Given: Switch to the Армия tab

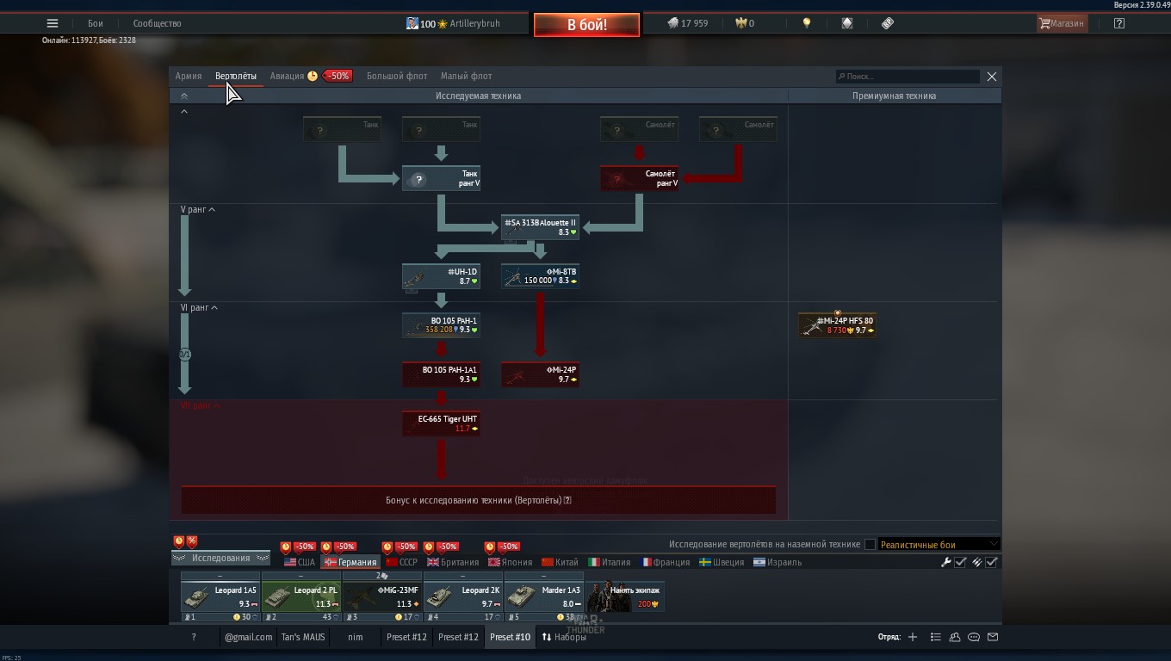Looking at the screenshot, I should [x=189, y=76].
